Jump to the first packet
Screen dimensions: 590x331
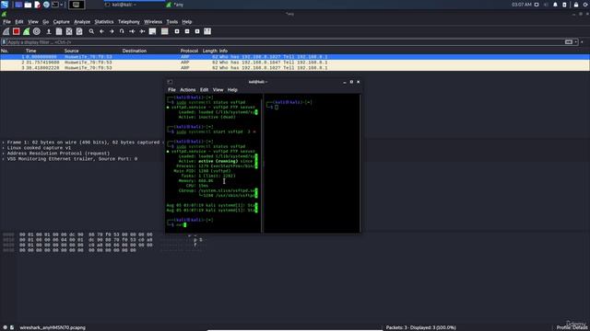(x=132, y=31)
